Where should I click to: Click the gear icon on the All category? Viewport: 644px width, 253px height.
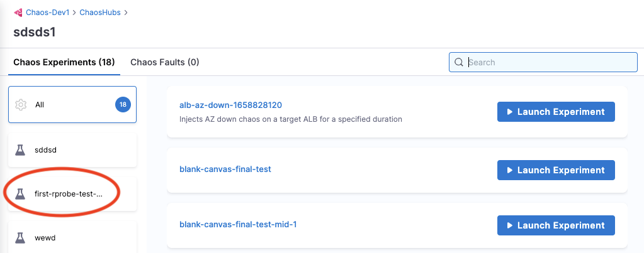(x=21, y=105)
